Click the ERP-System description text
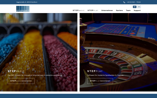The image size is (157, 98). 35,75
